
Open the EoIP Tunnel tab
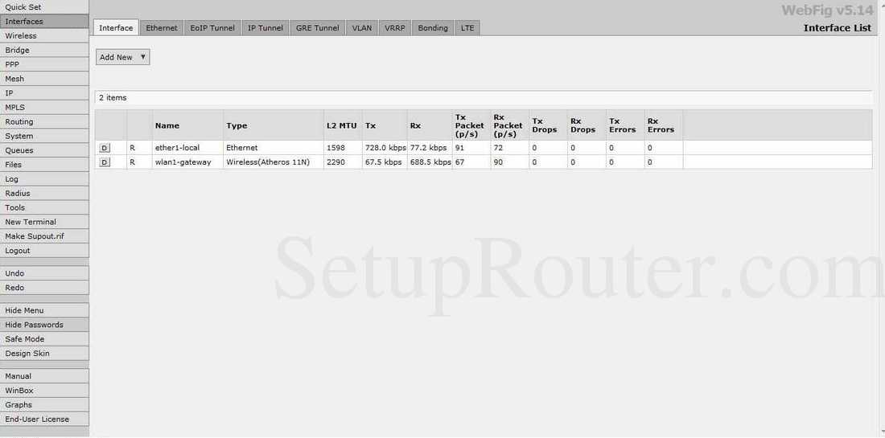pos(212,27)
